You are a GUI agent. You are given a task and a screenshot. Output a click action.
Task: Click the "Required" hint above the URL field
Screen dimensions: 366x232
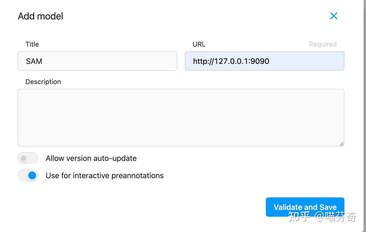pos(323,44)
